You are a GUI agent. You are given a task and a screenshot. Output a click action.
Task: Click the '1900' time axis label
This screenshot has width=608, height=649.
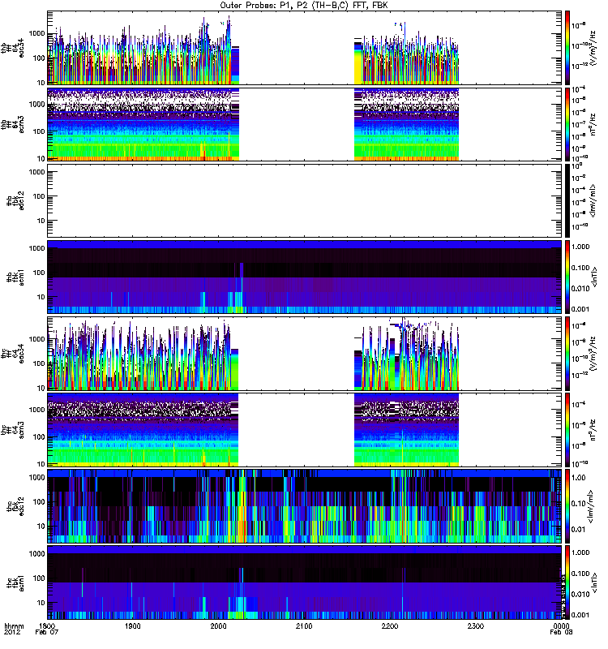click(x=133, y=626)
